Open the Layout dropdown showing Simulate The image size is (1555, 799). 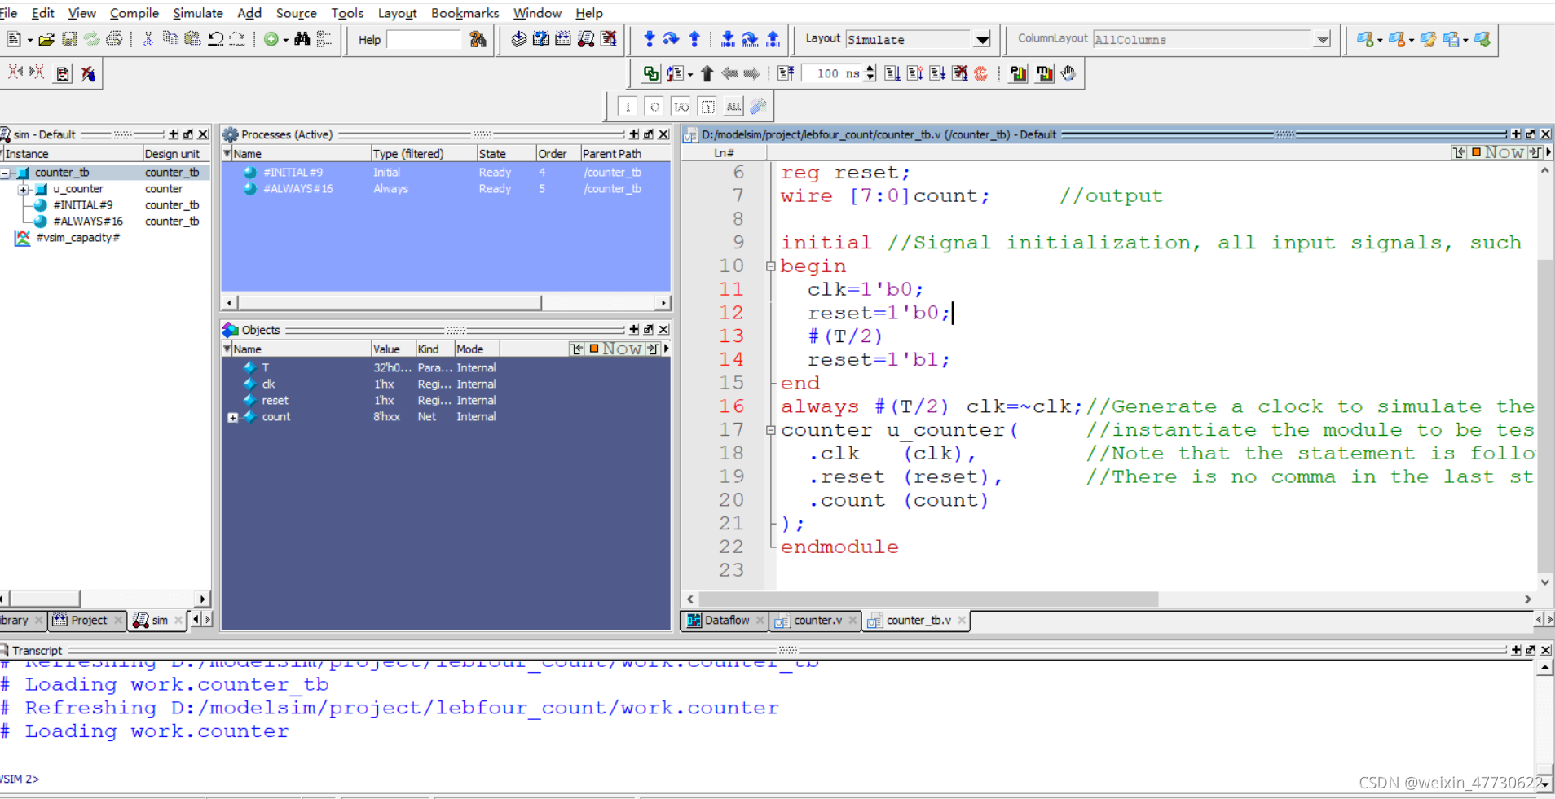(x=983, y=39)
